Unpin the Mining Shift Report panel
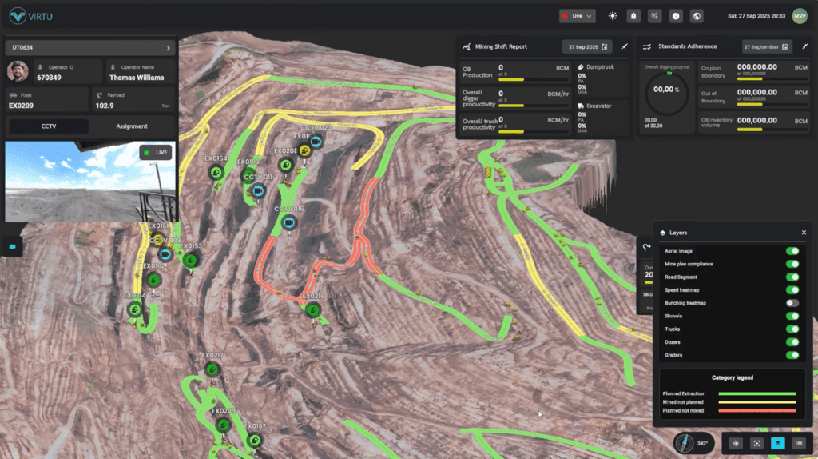 [x=625, y=46]
